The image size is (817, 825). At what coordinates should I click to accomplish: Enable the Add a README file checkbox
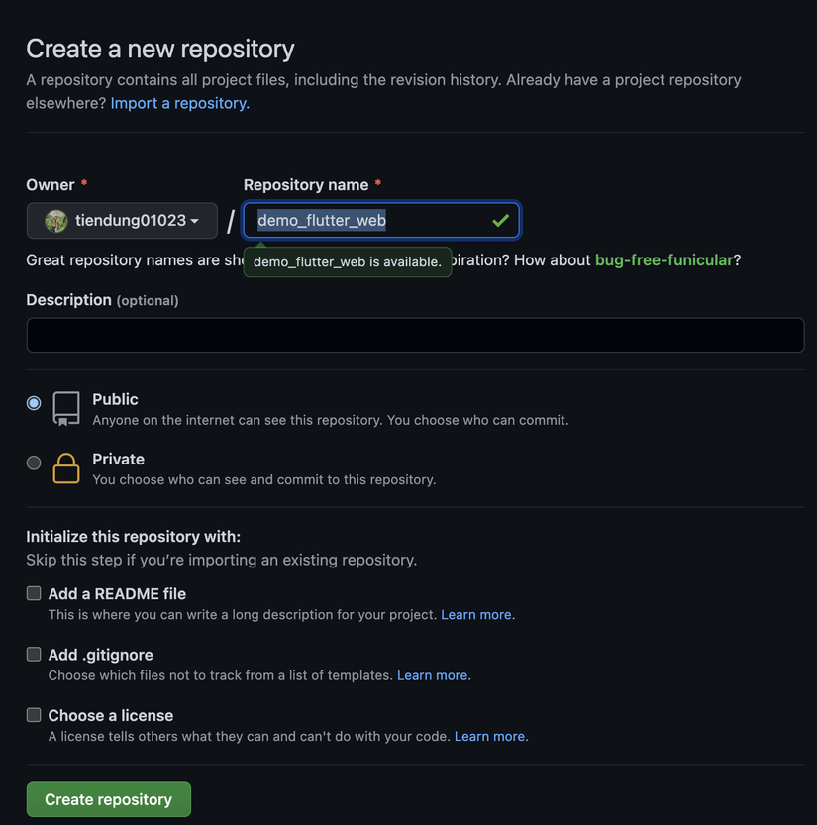tap(34, 593)
